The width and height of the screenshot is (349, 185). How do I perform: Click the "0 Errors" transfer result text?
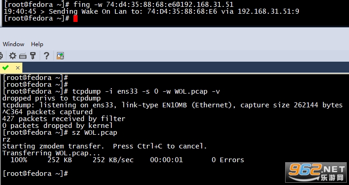[228, 160]
